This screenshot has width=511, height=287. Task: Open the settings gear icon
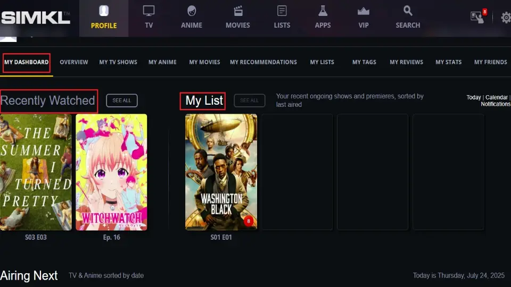[506, 17]
